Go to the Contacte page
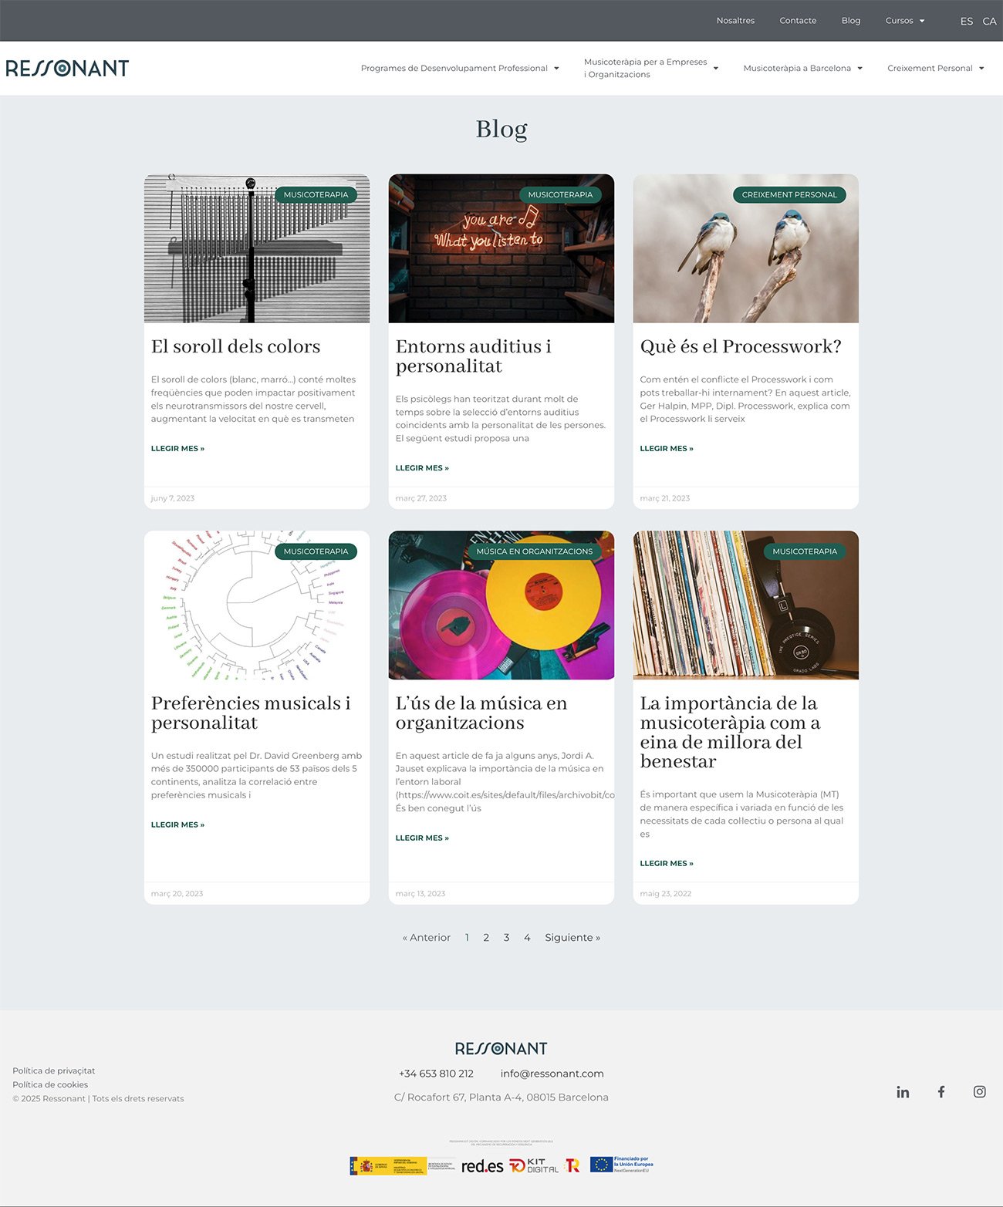 [x=798, y=21]
